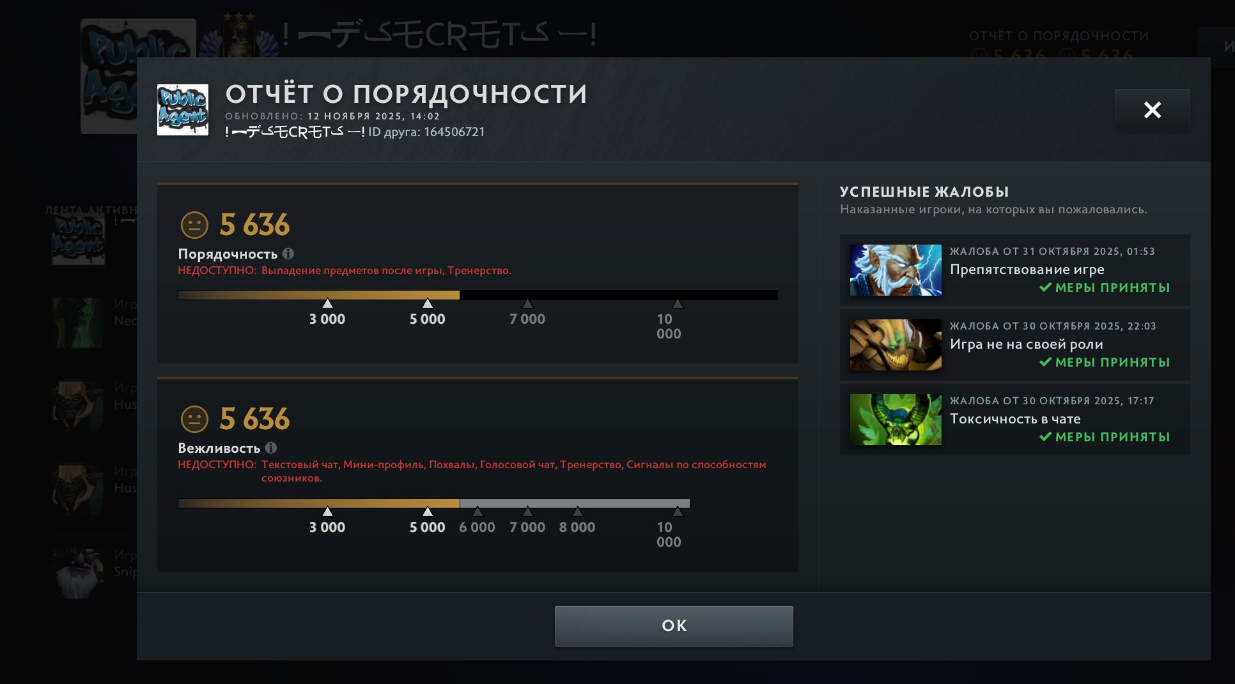Screen dimensions: 1235x684
Task: Click the Порядочность progress bar
Action: click(478, 295)
